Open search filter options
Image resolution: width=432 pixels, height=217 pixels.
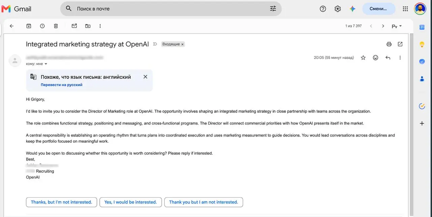(x=273, y=9)
